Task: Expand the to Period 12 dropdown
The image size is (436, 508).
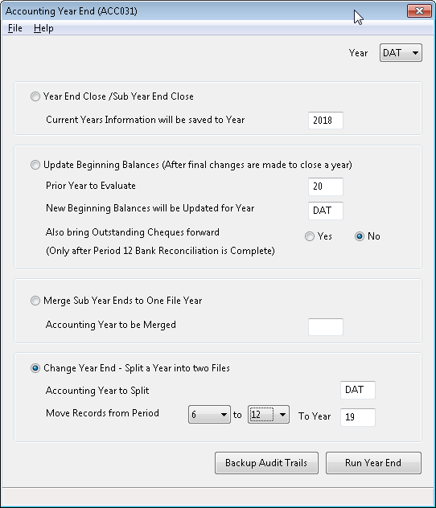Action: click(269, 415)
